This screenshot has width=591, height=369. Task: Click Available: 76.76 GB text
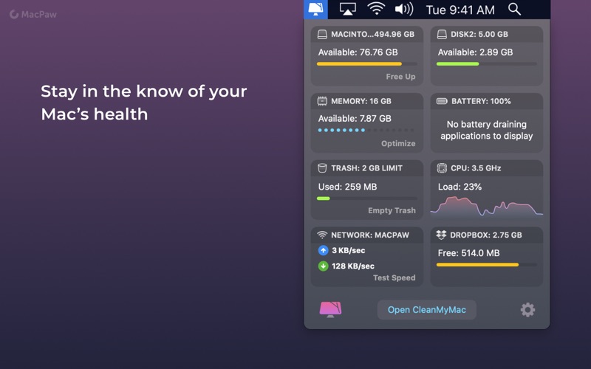tap(358, 52)
